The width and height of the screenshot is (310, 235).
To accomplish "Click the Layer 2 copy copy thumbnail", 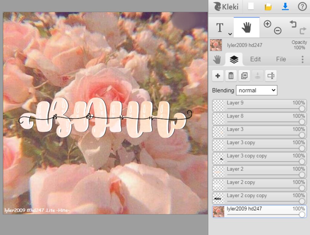I will tap(219, 198).
